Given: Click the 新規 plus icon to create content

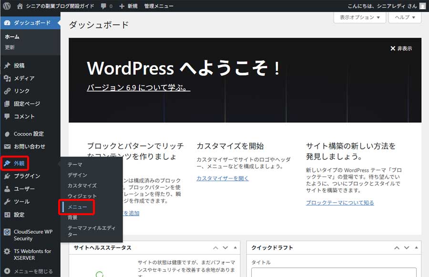Looking at the screenshot, I should (x=122, y=6).
